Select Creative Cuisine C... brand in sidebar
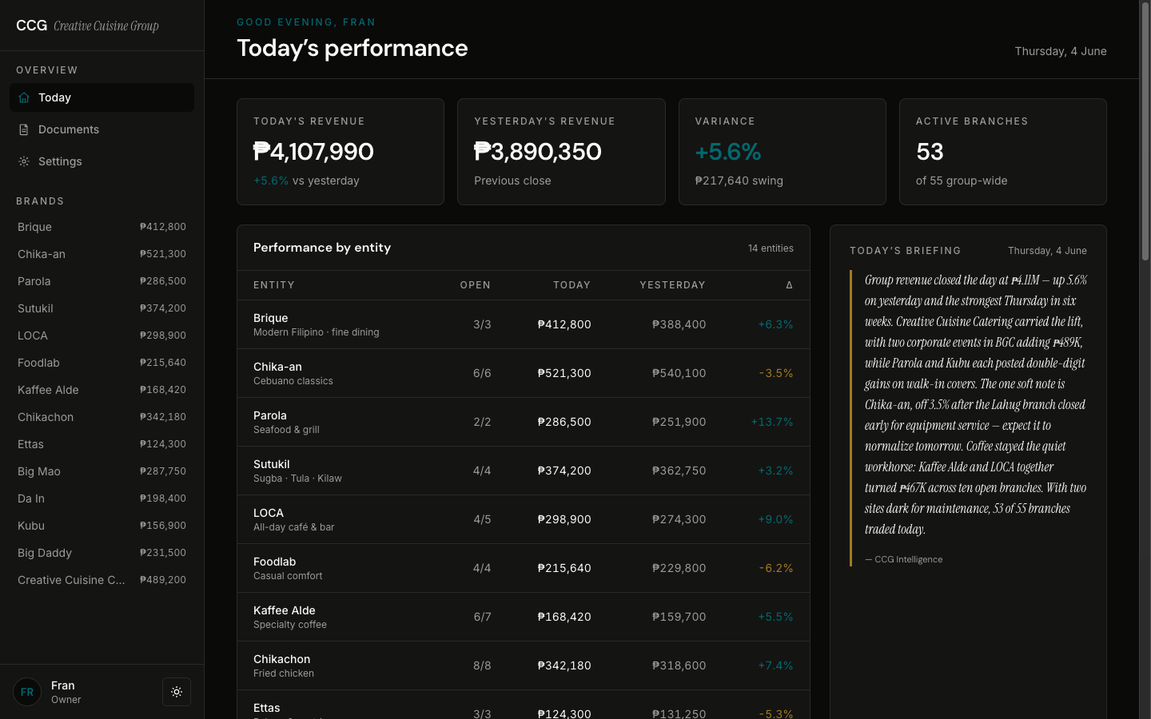The image size is (1151, 719). [x=102, y=580]
